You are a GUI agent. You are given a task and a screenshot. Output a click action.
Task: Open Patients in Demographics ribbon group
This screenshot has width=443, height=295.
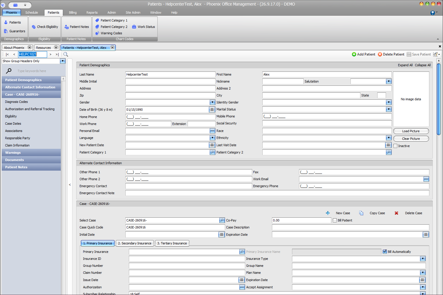[13, 22]
